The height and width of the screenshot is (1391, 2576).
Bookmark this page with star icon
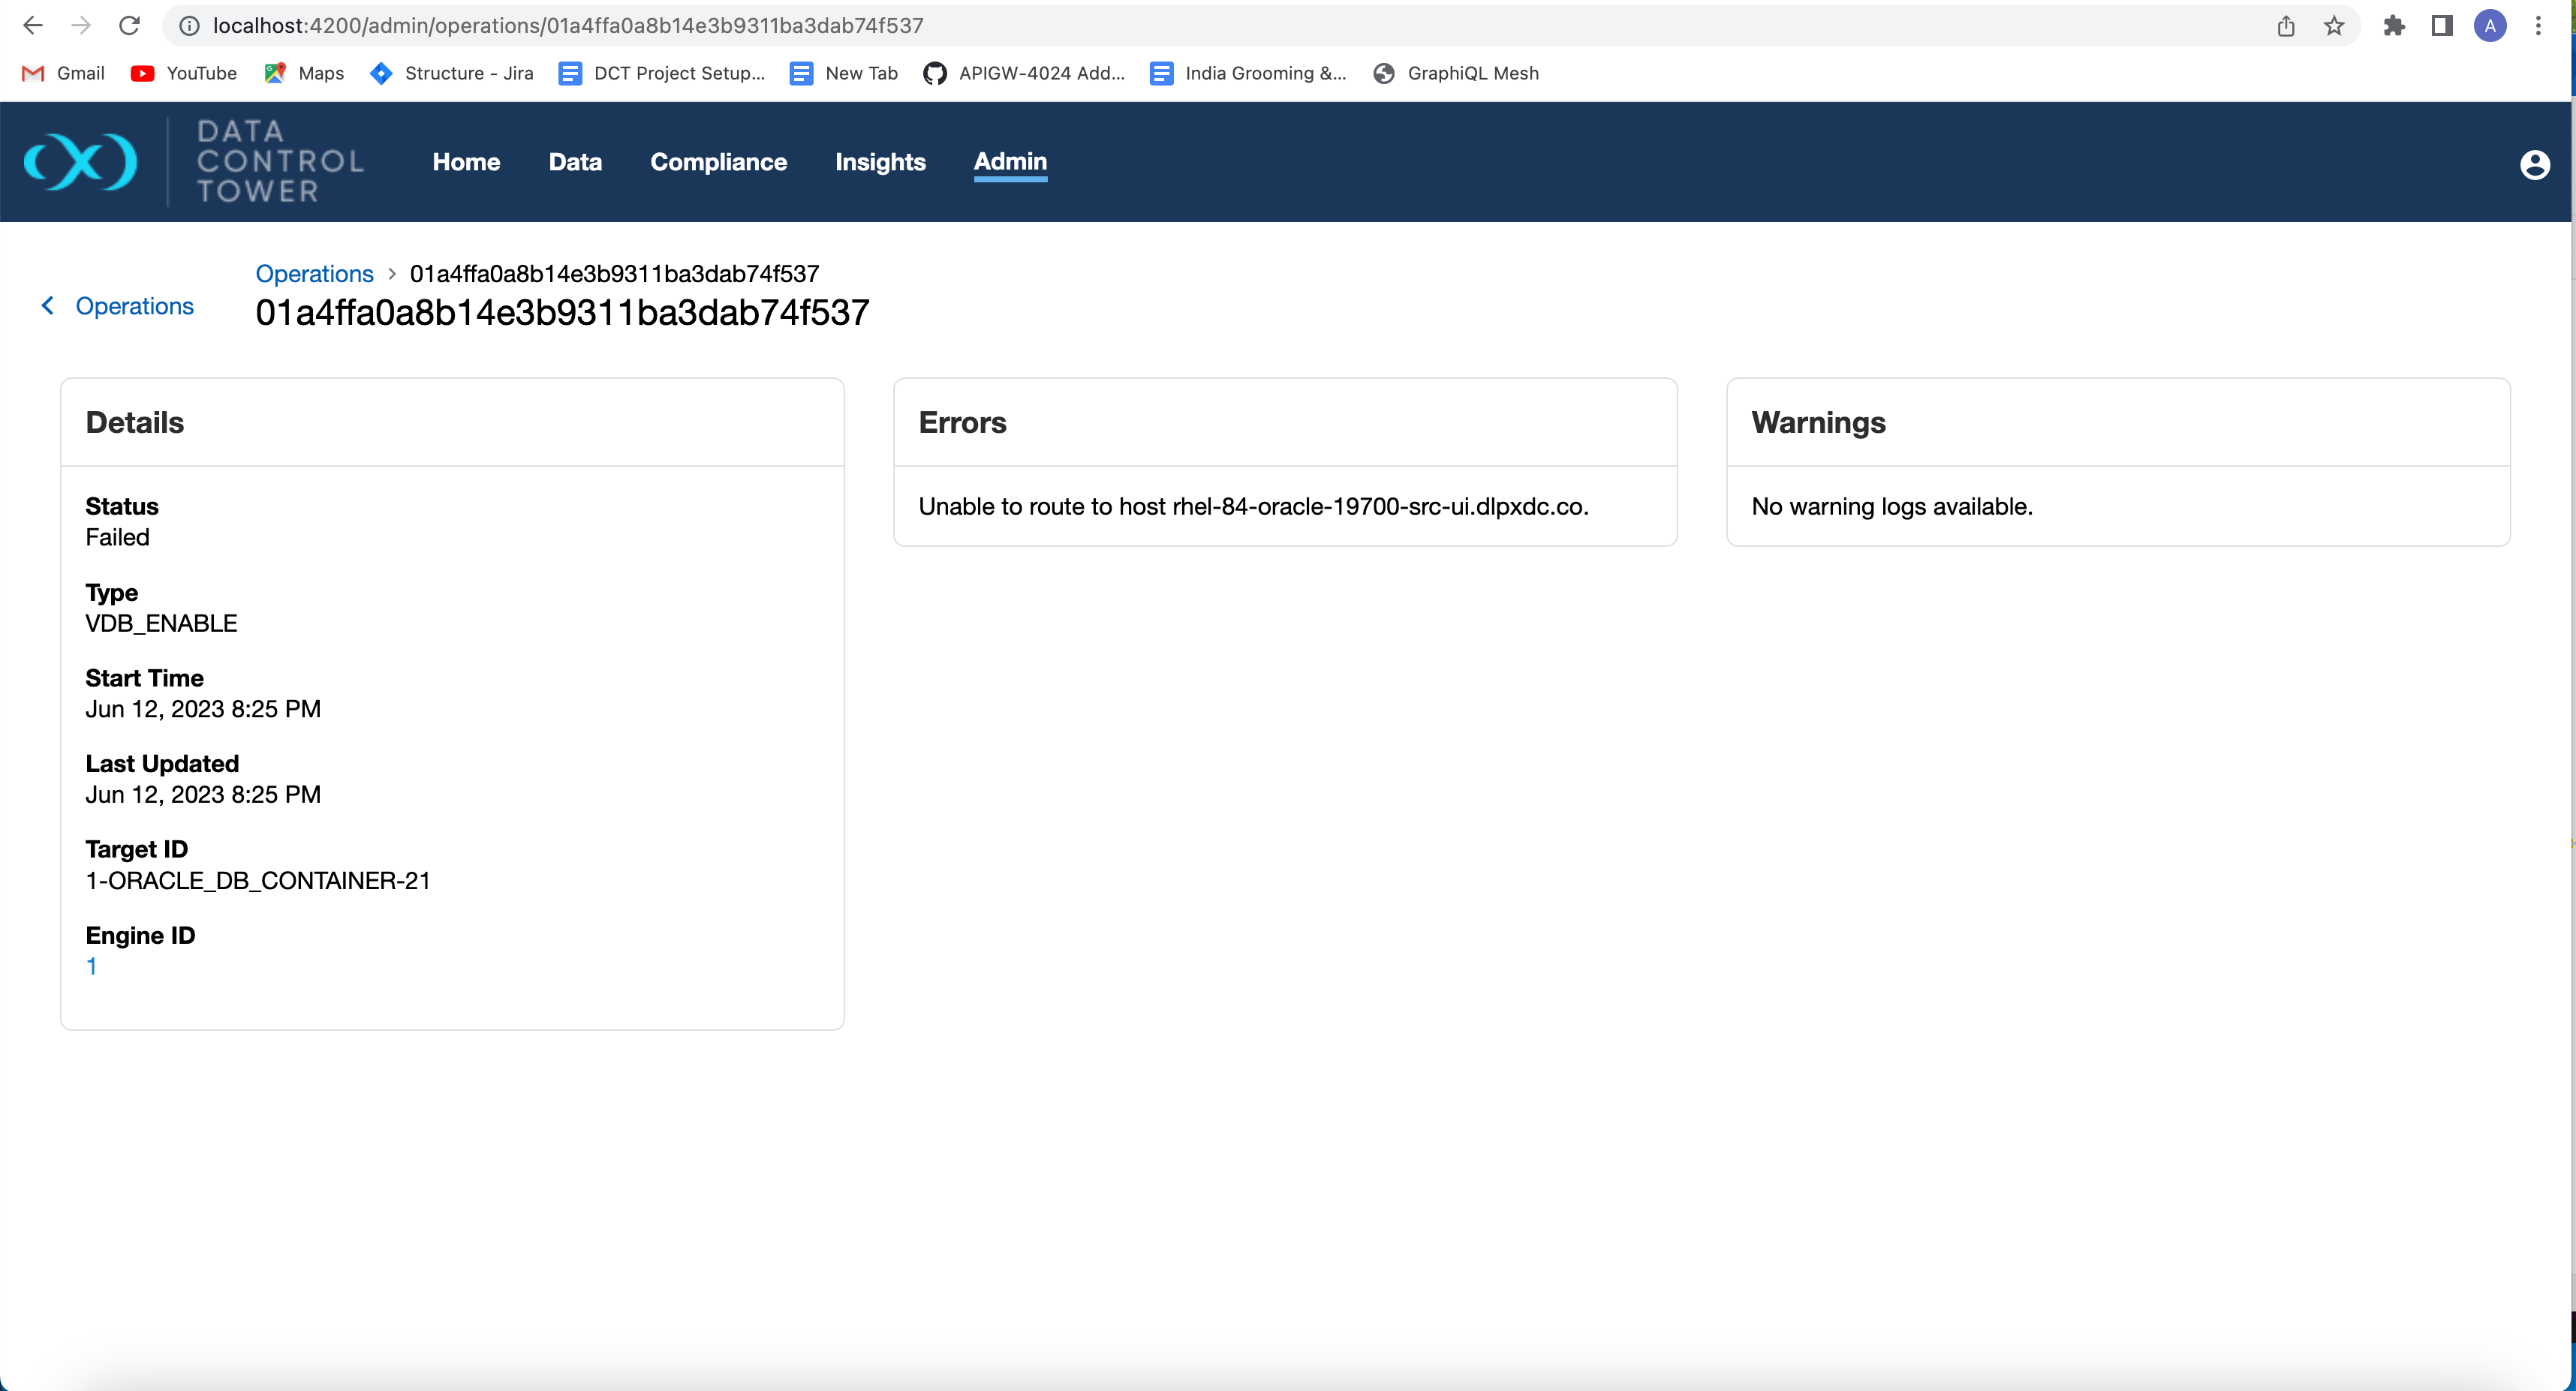[x=2334, y=26]
